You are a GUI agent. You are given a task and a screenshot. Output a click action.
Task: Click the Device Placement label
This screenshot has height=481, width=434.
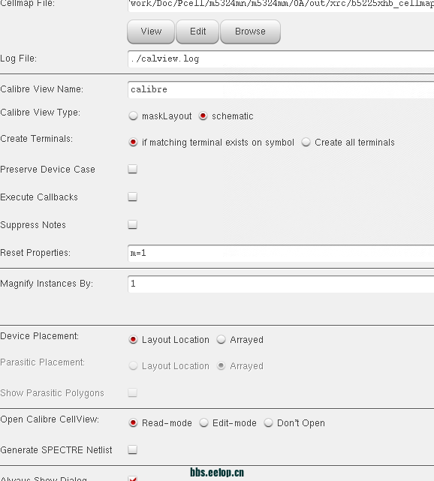pyautogui.click(x=39, y=336)
